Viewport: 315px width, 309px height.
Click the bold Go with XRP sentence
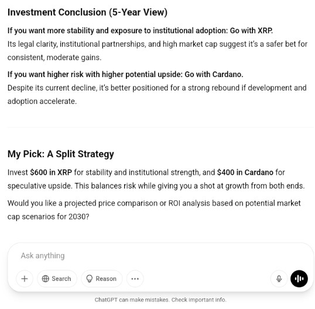point(140,30)
